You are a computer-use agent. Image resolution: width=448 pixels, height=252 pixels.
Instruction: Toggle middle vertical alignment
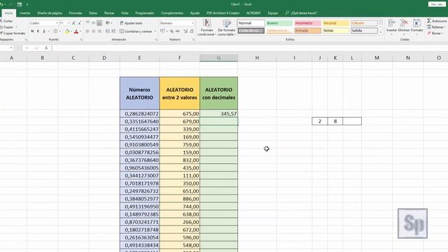click(x=93, y=23)
